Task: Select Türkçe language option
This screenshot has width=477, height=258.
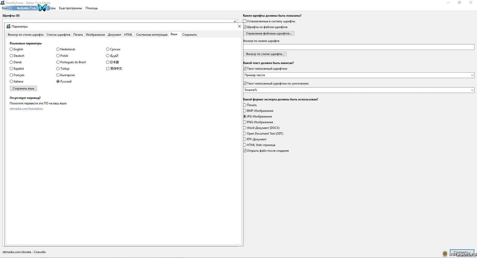Action: point(63,69)
